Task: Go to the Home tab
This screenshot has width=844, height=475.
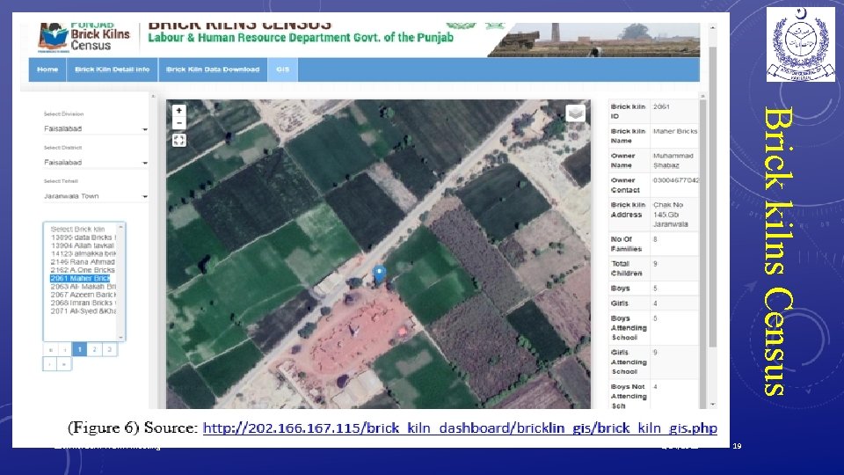Action: click(47, 69)
